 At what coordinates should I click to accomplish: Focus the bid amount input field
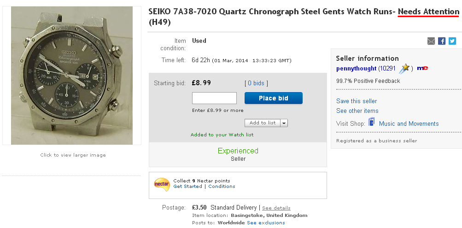214,98
